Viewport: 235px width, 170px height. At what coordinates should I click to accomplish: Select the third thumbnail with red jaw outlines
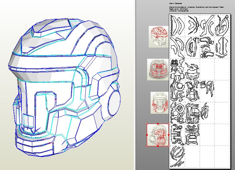[160, 103]
